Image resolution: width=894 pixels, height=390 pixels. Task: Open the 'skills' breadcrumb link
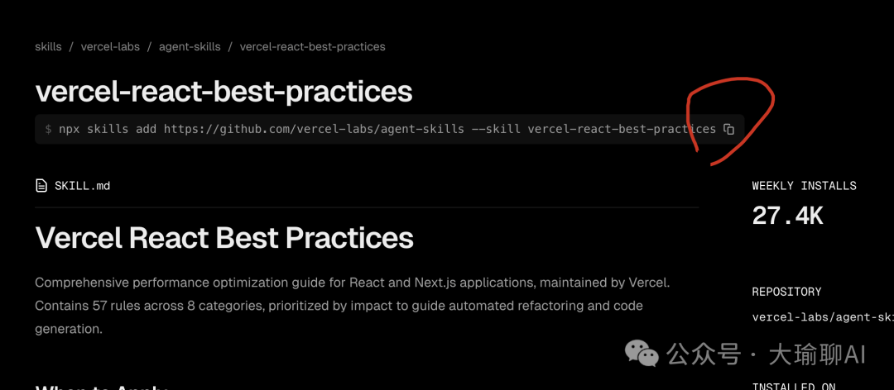pyautogui.click(x=48, y=46)
